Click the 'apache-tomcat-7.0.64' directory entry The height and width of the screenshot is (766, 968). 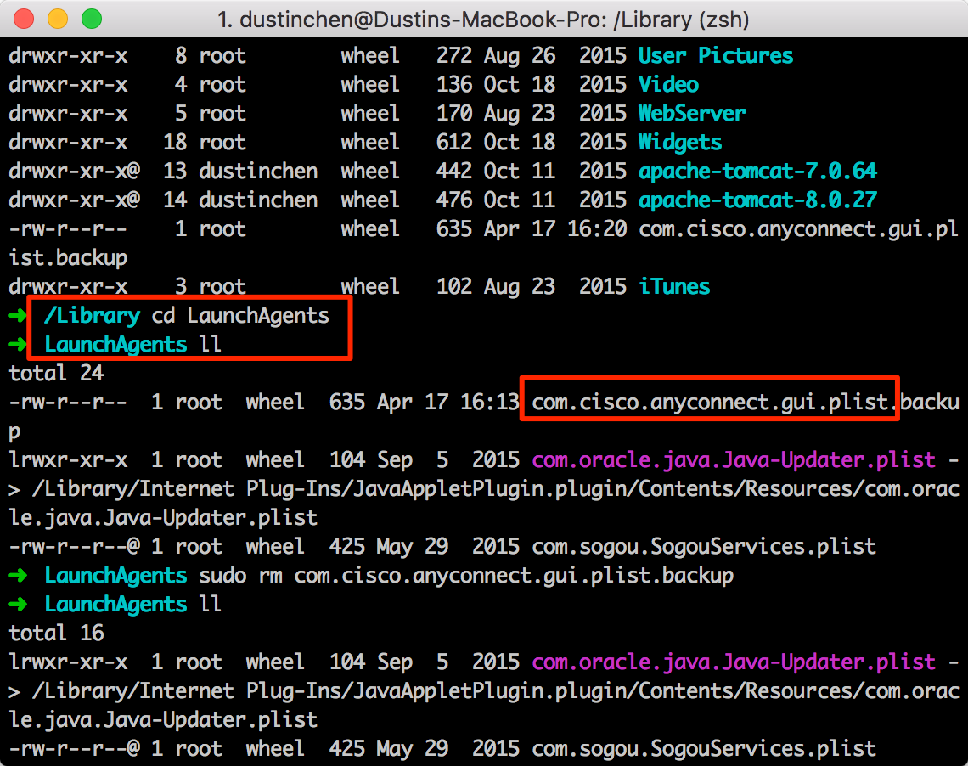pyautogui.click(x=757, y=171)
